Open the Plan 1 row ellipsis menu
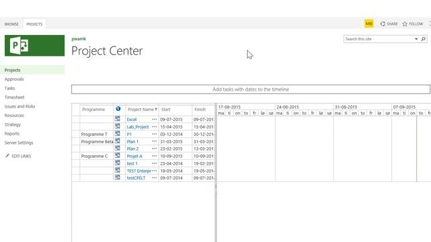Screen dimensions: 431x242 [x=154, y=141]
